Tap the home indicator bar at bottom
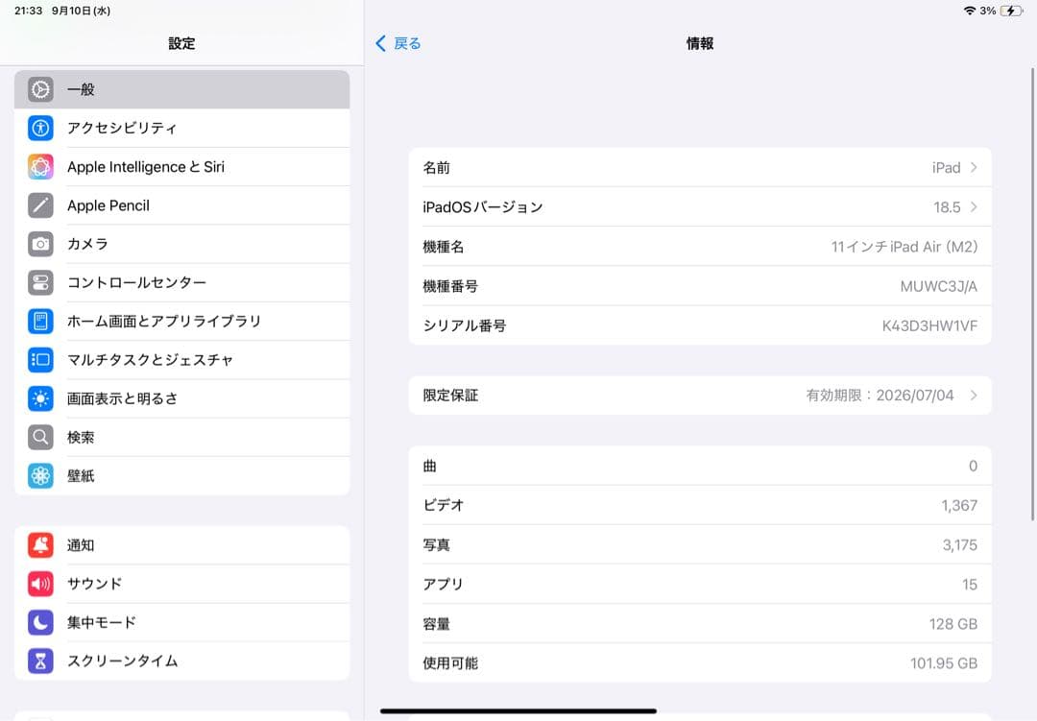 (518, 710)
